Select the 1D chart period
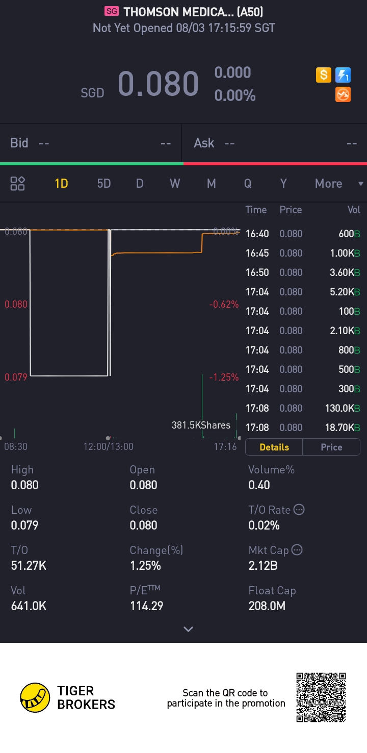Viewport: 367px width, 753px height. click(62, 184)
